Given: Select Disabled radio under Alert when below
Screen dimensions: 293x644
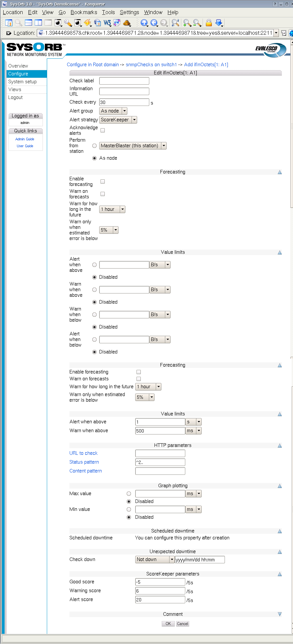Looking at the screenshot, I should [94, 352].
